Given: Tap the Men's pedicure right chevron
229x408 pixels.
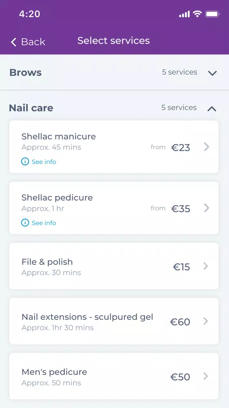Looking at the screenshot, I should coord(206,376).
